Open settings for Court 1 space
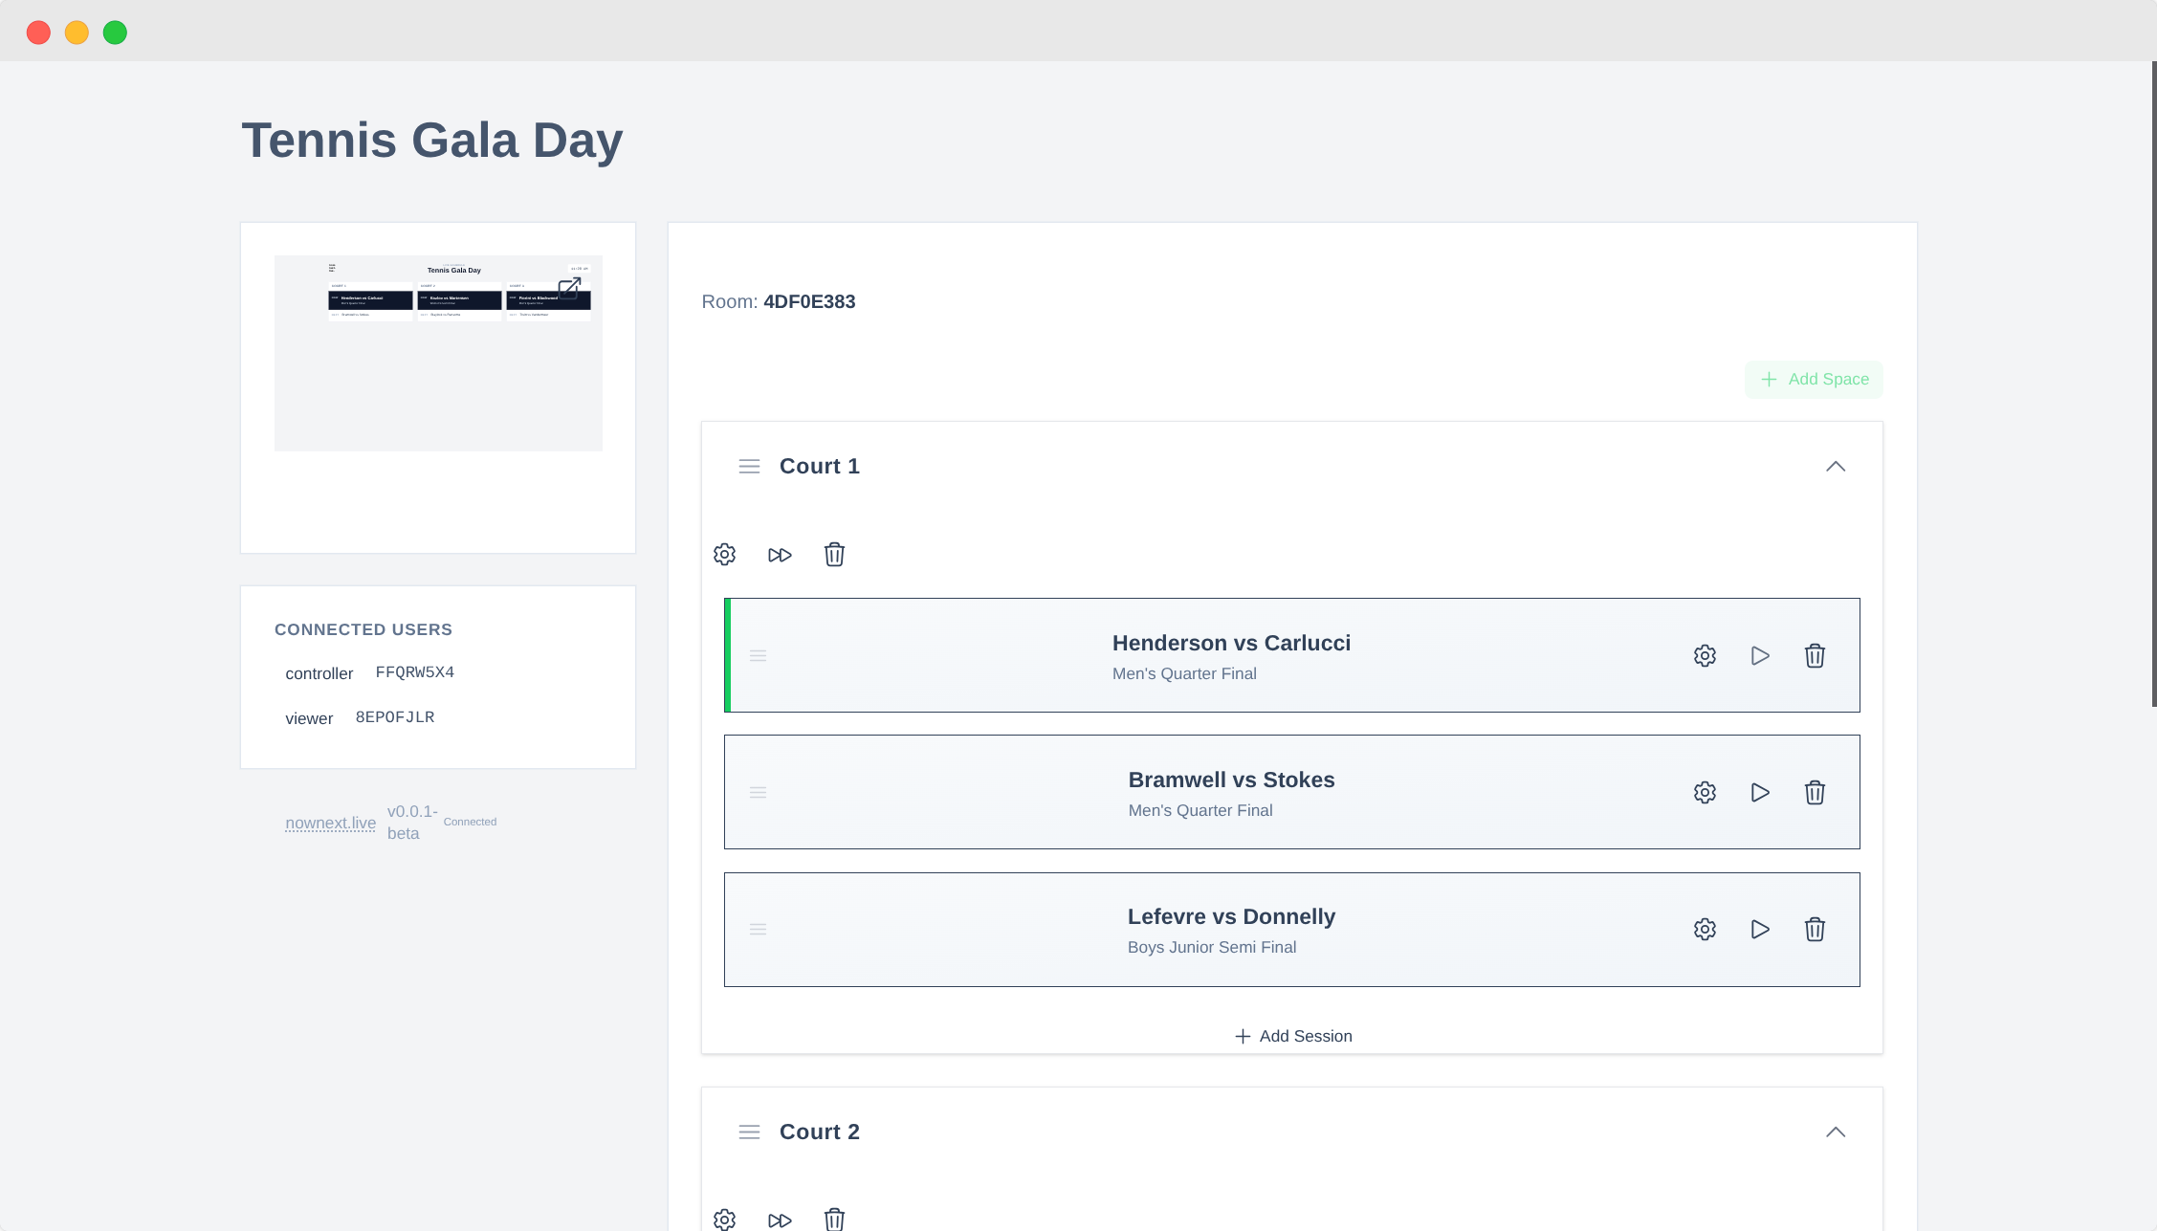The image size is (2157, 1231). coord(724,554)
